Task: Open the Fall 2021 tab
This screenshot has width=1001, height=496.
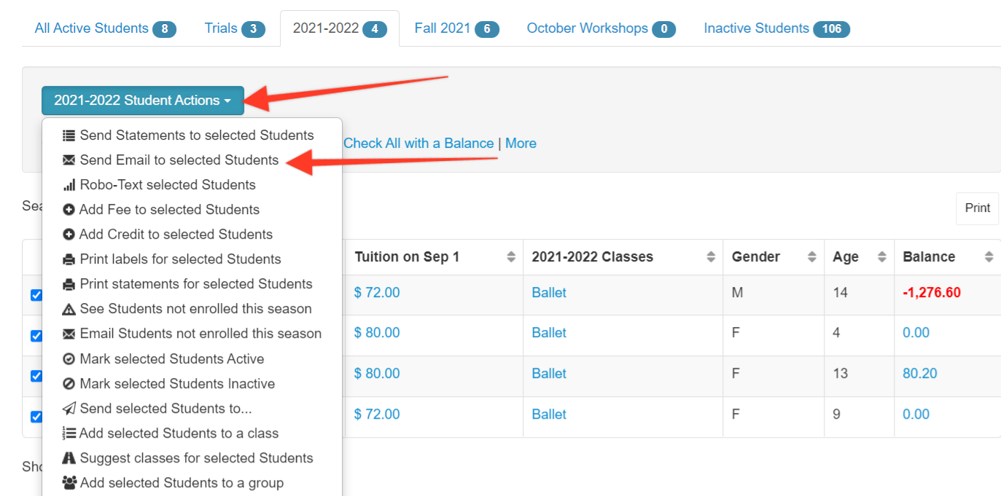Action: click(456, 28)
